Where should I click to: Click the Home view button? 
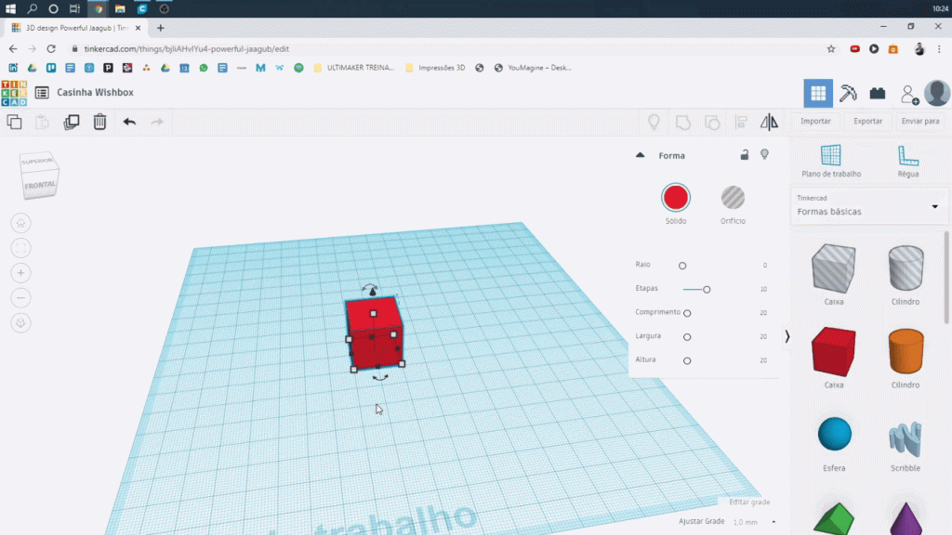20,223
